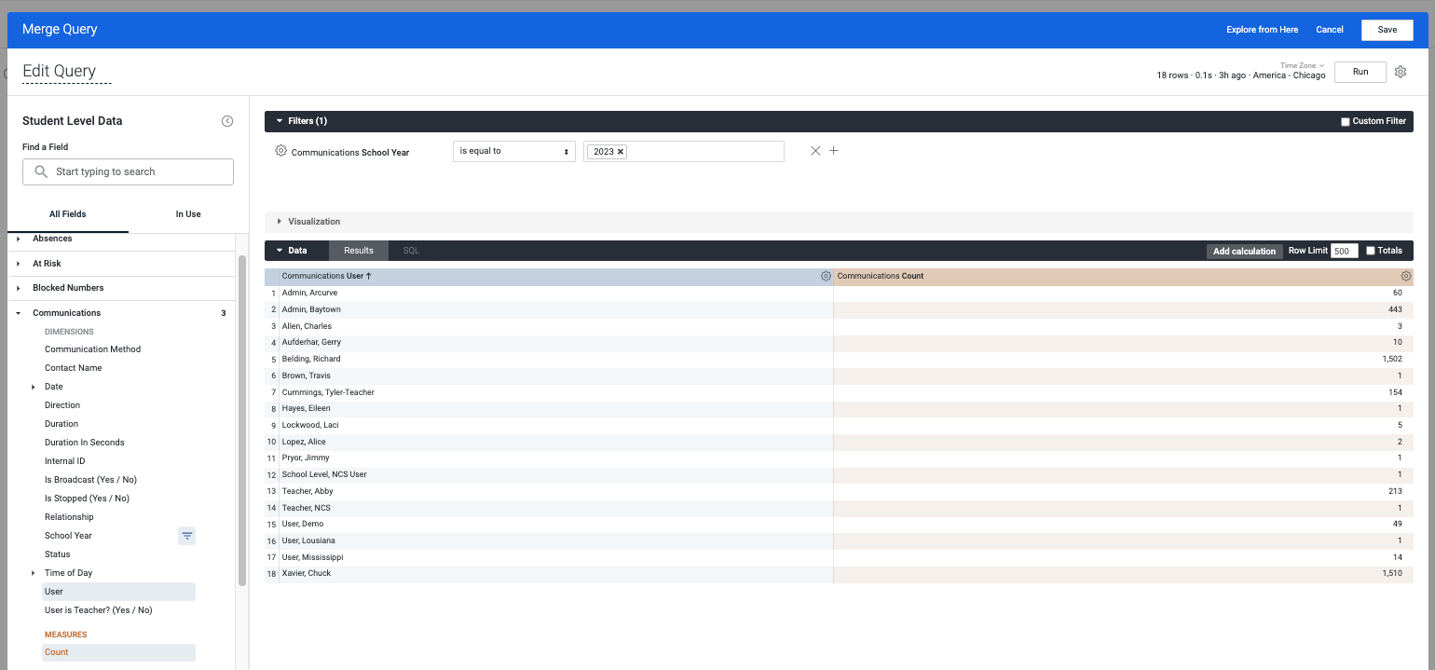Click Add calculation
Image resolution: width=1435 pixels, height=670 pixels.
(x=1244, y=252)
